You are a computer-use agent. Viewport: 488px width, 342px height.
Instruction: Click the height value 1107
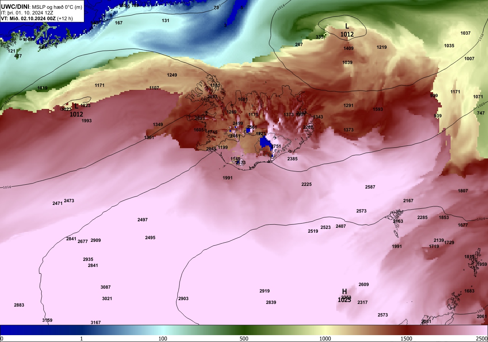pos(154,88)
